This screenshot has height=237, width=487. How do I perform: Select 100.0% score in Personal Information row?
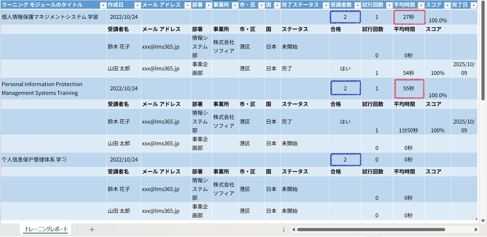click(x=438, y=88)
